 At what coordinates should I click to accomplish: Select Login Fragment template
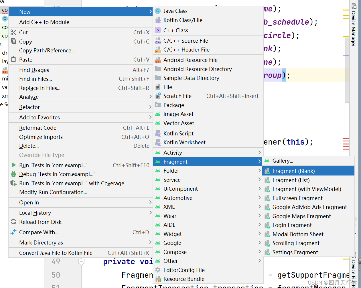pos(308,225)
